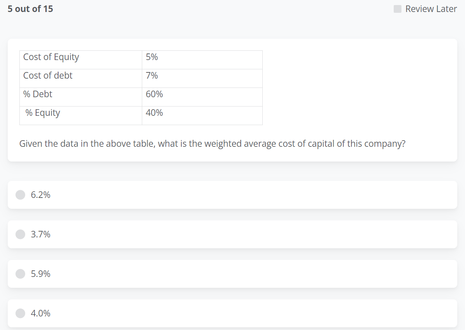465x330 pixels.
Task: Click the 7% value in the table
Action: [152, 76]
